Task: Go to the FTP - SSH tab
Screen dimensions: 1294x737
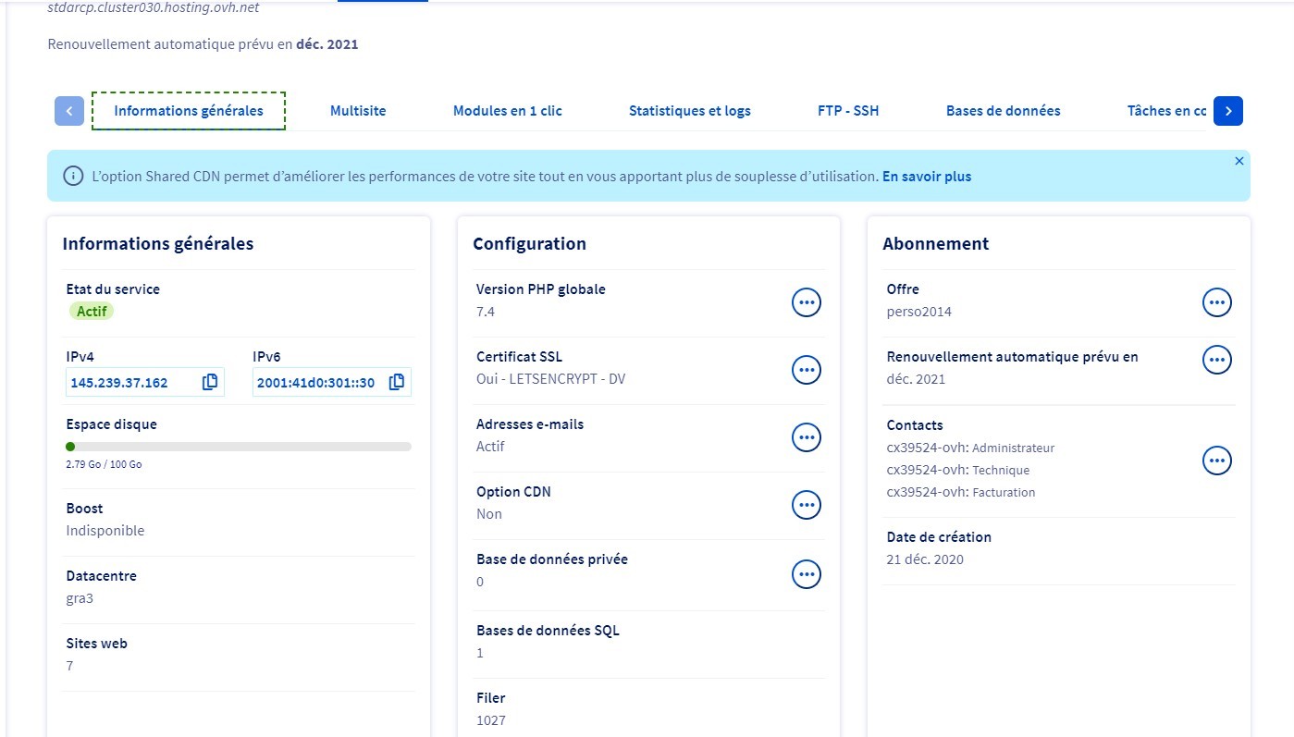Action: (x=848, y=111)
